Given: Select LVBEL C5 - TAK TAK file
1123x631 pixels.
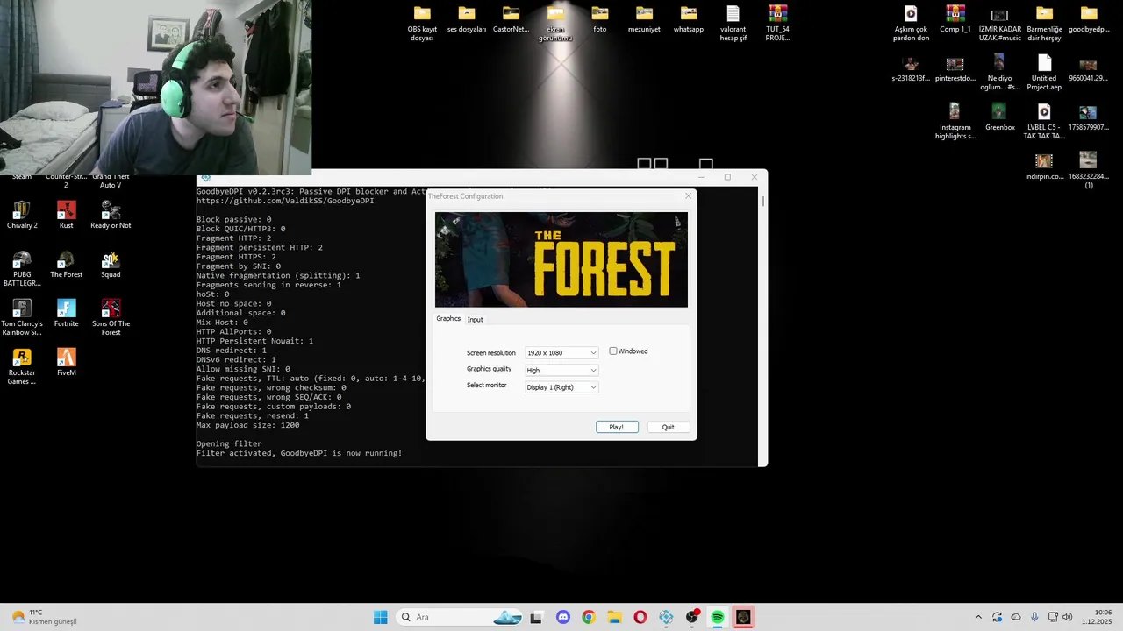Looking at the screenshot, I should (1044, 122).
